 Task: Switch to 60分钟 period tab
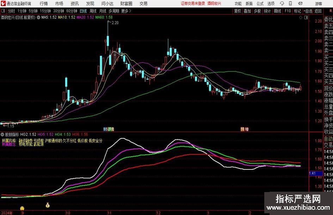point(72,11)
